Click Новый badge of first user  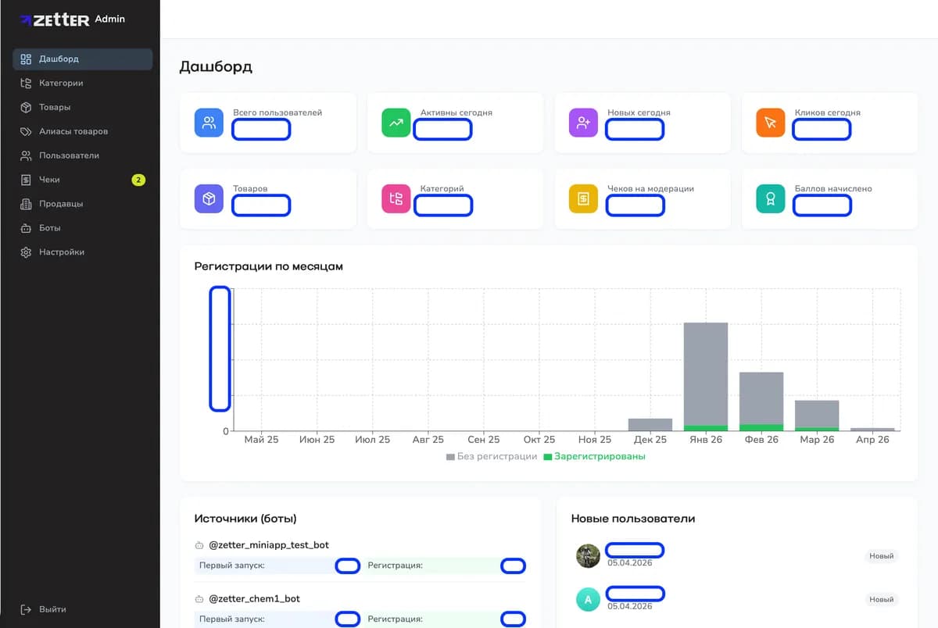[x=882, y=556]
